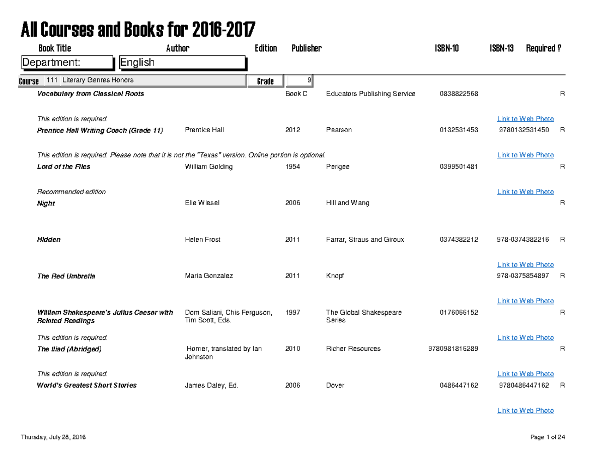This screenshot has width=604, height=466.
Task: Open the Literary Genres Honors course field
Action: click(151, 79)
